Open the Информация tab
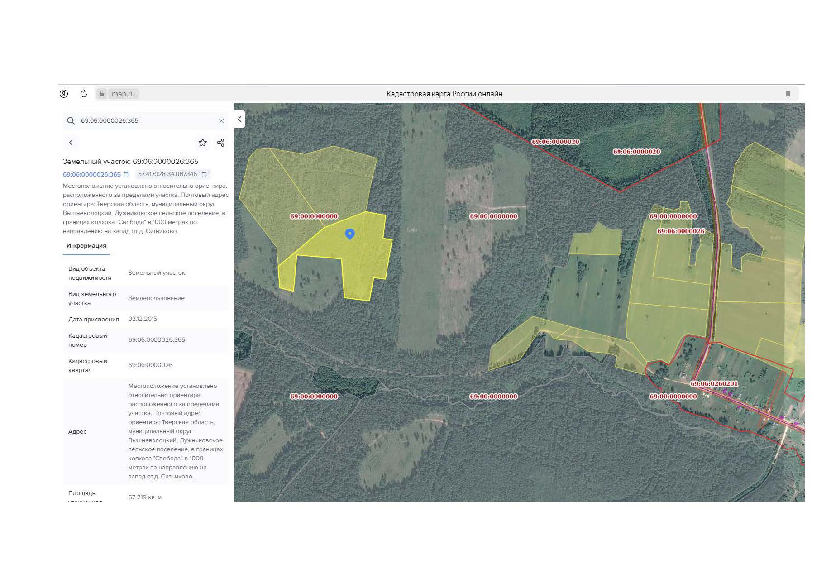Image resolution: width=831 pixels, height=588 pixels. click(x=86, y=246)
